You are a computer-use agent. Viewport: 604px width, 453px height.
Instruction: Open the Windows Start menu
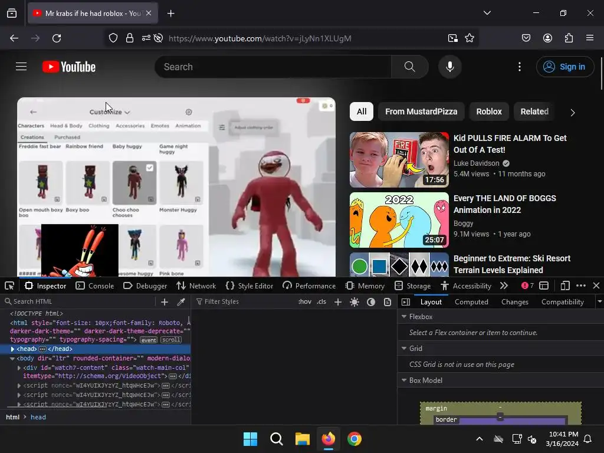coord(250,439)
